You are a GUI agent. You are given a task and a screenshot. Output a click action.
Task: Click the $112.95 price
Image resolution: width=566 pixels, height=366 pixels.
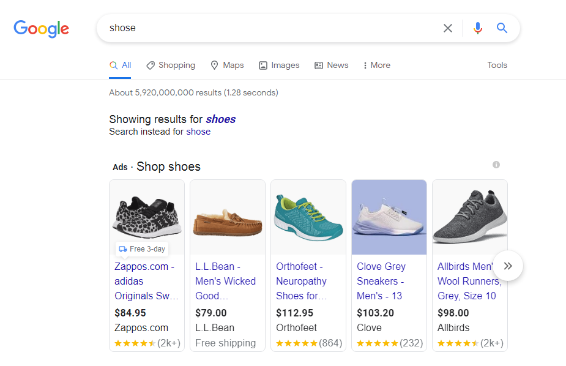click(294, 313)
